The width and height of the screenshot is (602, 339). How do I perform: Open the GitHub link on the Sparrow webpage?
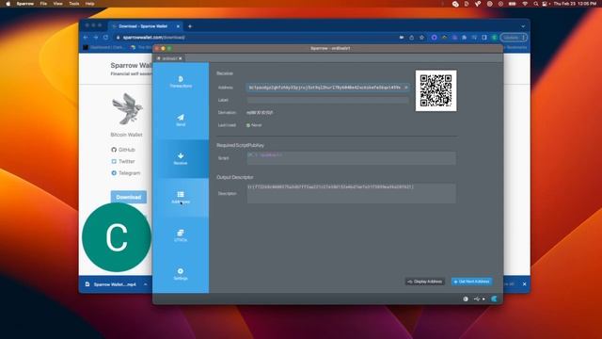pos(123,150)
